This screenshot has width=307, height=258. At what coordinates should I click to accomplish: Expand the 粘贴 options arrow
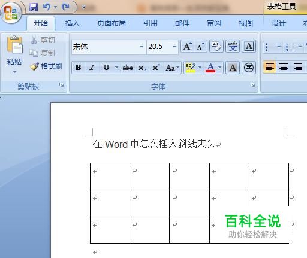click(x=14, y=72)
